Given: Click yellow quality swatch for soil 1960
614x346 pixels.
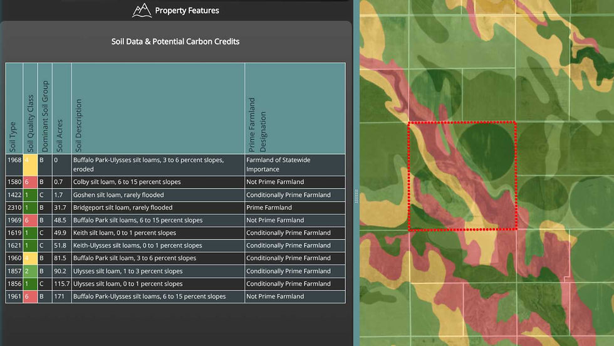Looking at the screenshot, I should click(30, 258).
